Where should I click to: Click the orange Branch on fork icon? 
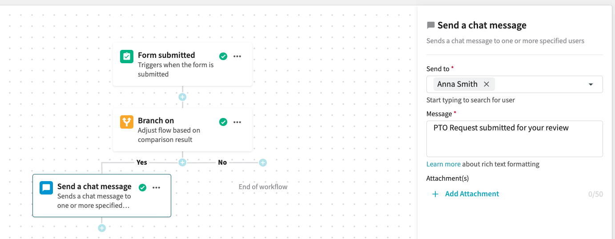tap(127, 122)
